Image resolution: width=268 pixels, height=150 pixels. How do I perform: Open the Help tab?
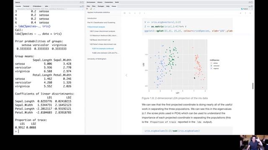108,6
